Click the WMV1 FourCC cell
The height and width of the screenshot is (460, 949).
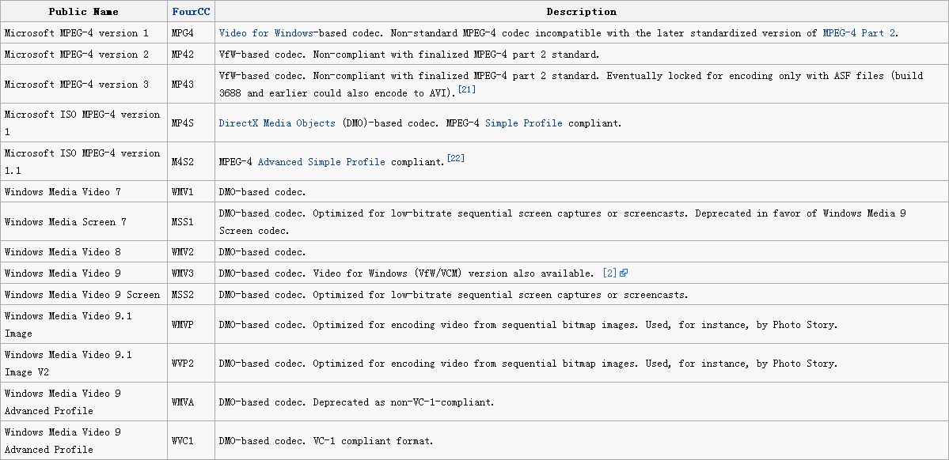pos(192,191)
